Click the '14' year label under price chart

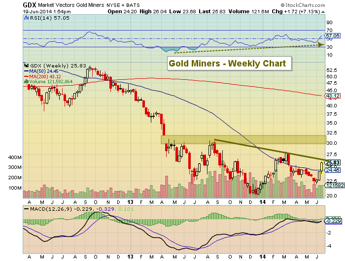tap(263, 202)
